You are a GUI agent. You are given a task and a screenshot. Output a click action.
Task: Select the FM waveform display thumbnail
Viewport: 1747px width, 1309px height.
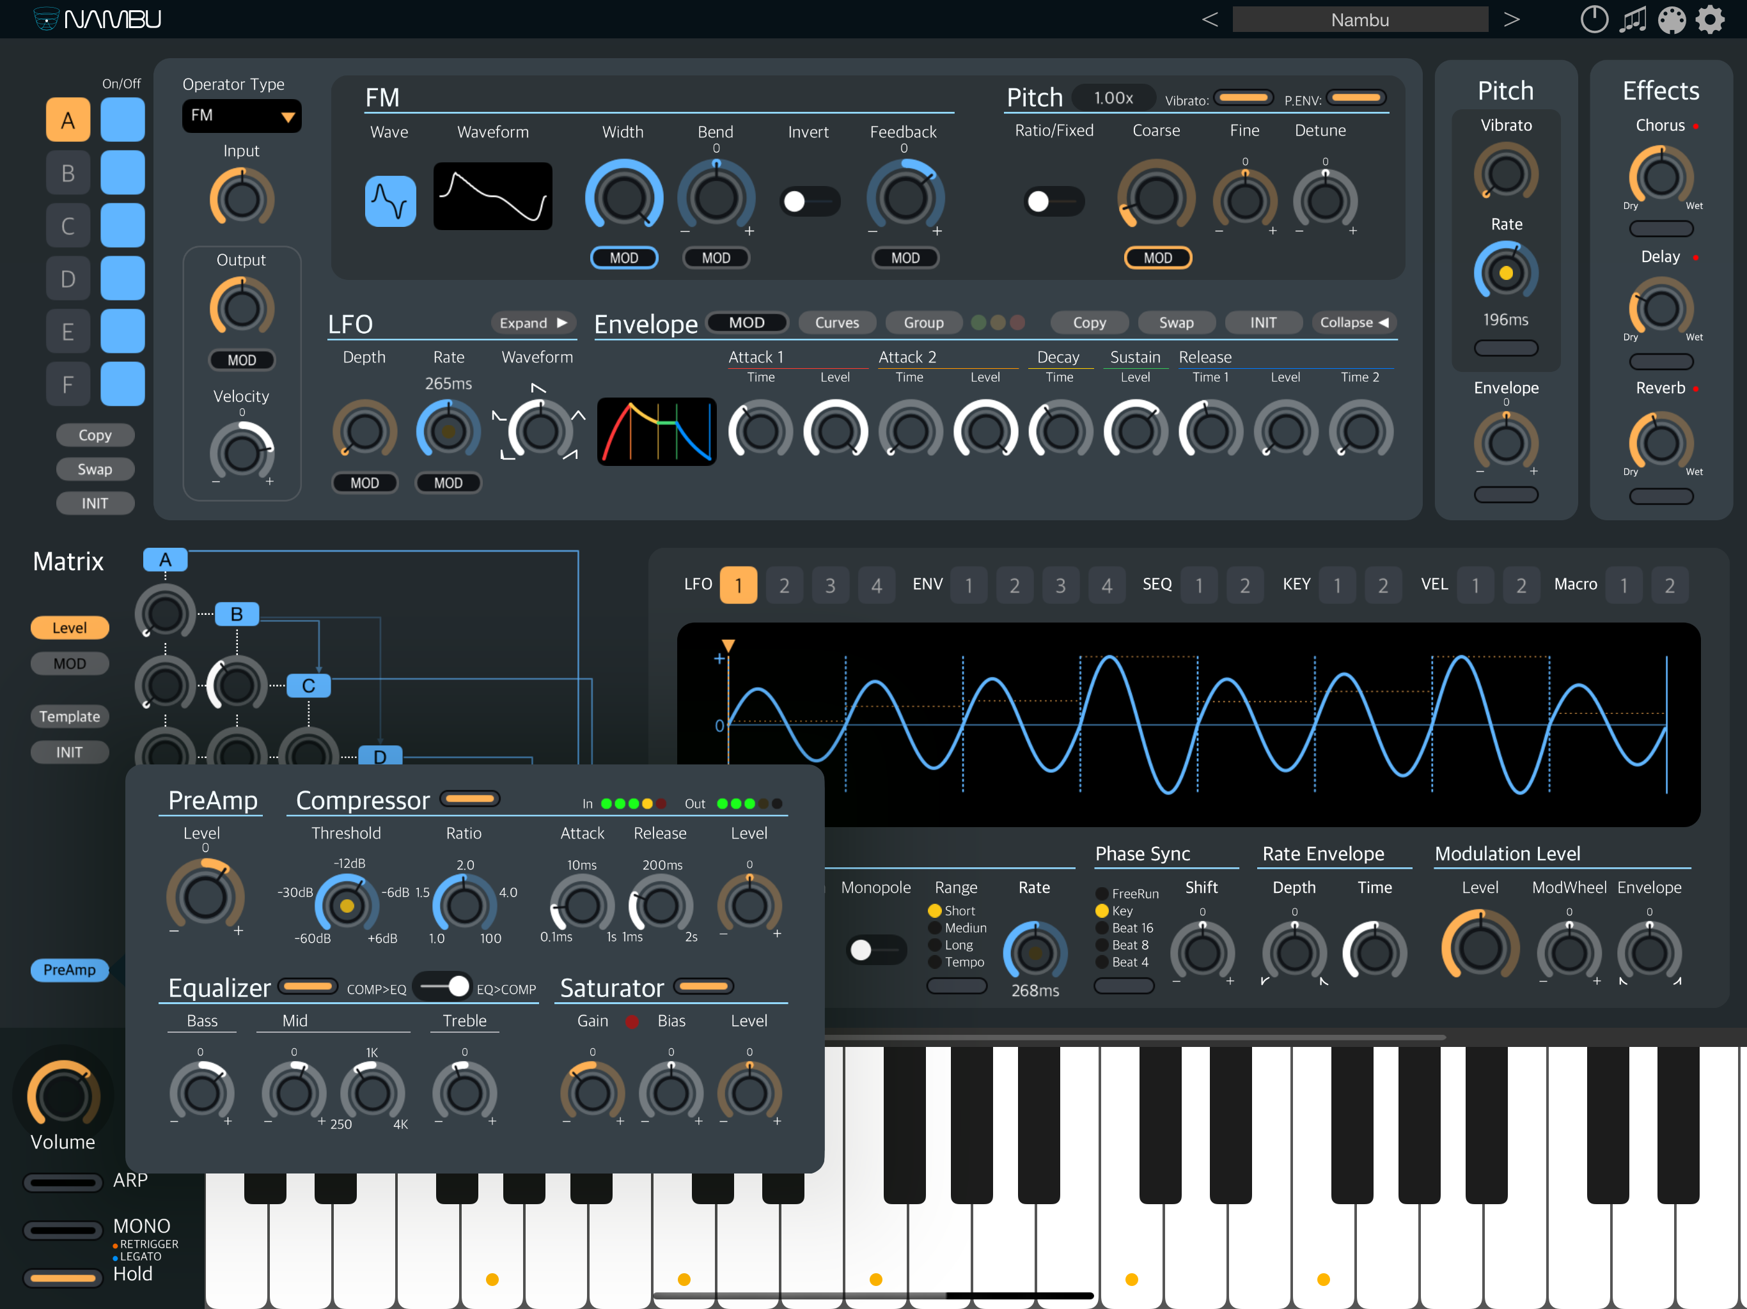(493, 197)
